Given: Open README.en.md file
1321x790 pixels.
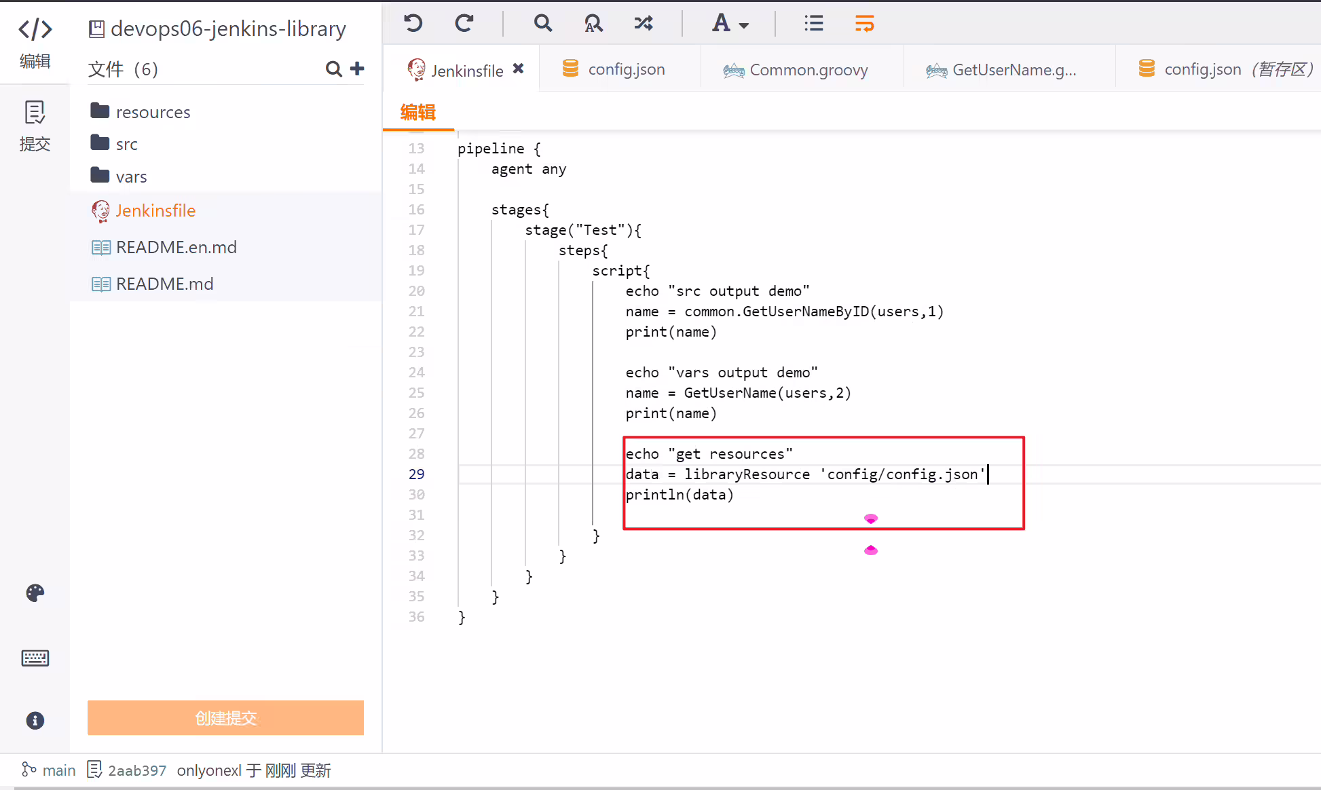Looking at the screenshot, I should (x=164, y=248).
